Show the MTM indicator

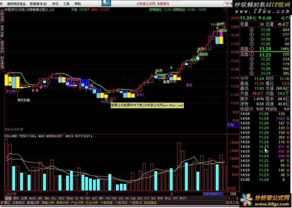160,199
